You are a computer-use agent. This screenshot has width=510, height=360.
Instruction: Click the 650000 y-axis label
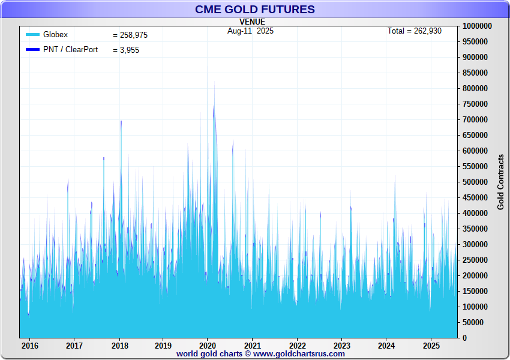(x=475, y=135)
